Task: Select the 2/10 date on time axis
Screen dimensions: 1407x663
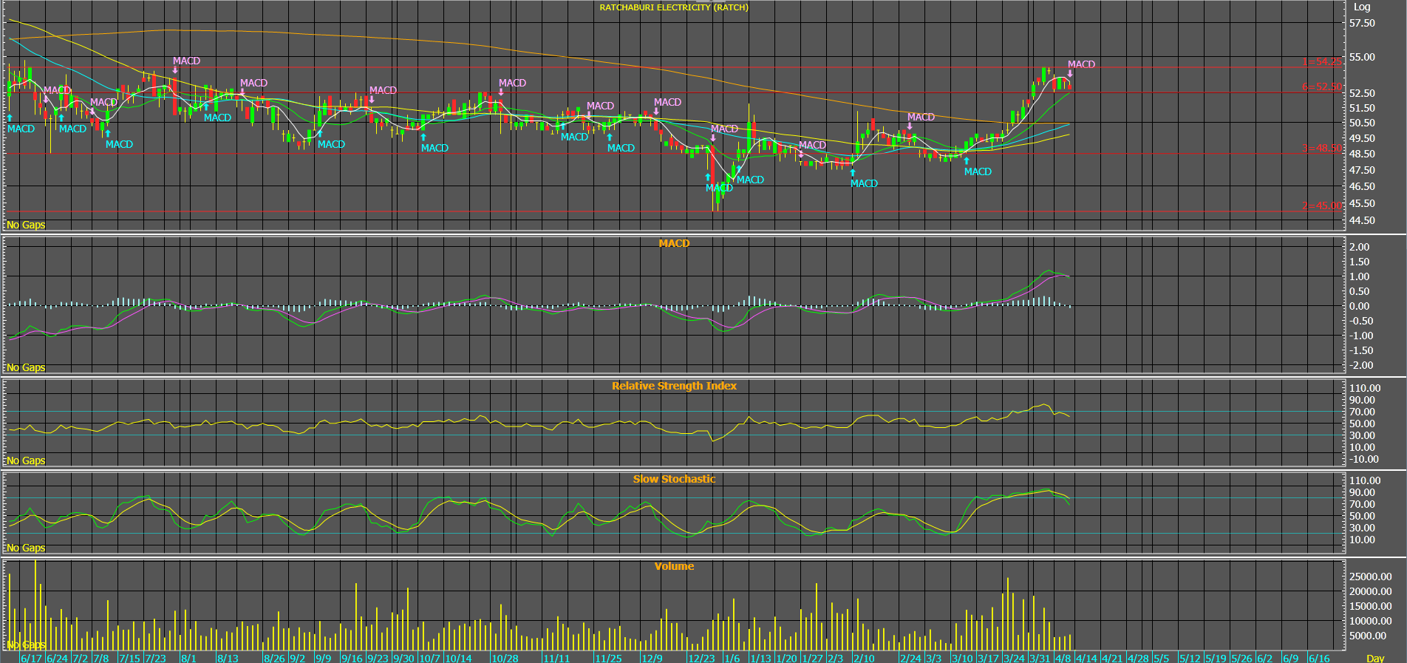Action: pos(864,658)
